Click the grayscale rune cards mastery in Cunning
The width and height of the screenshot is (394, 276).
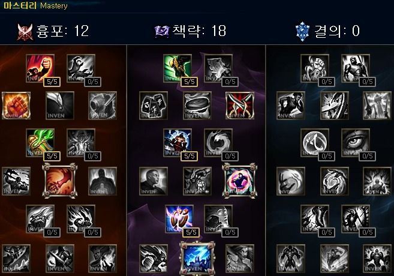tap(154, 106)
